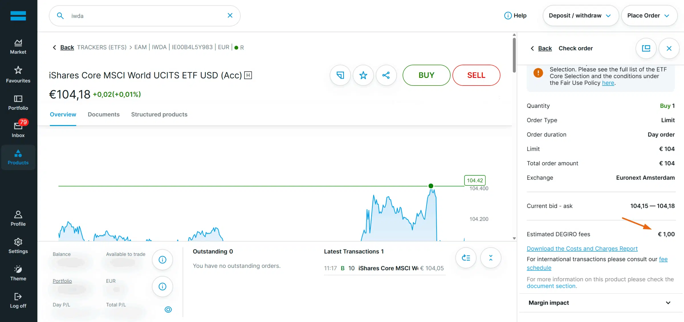The width and height of the screenshot is (684, 322).
Task: Click the Day order duration value
Action: pos(661,134)
